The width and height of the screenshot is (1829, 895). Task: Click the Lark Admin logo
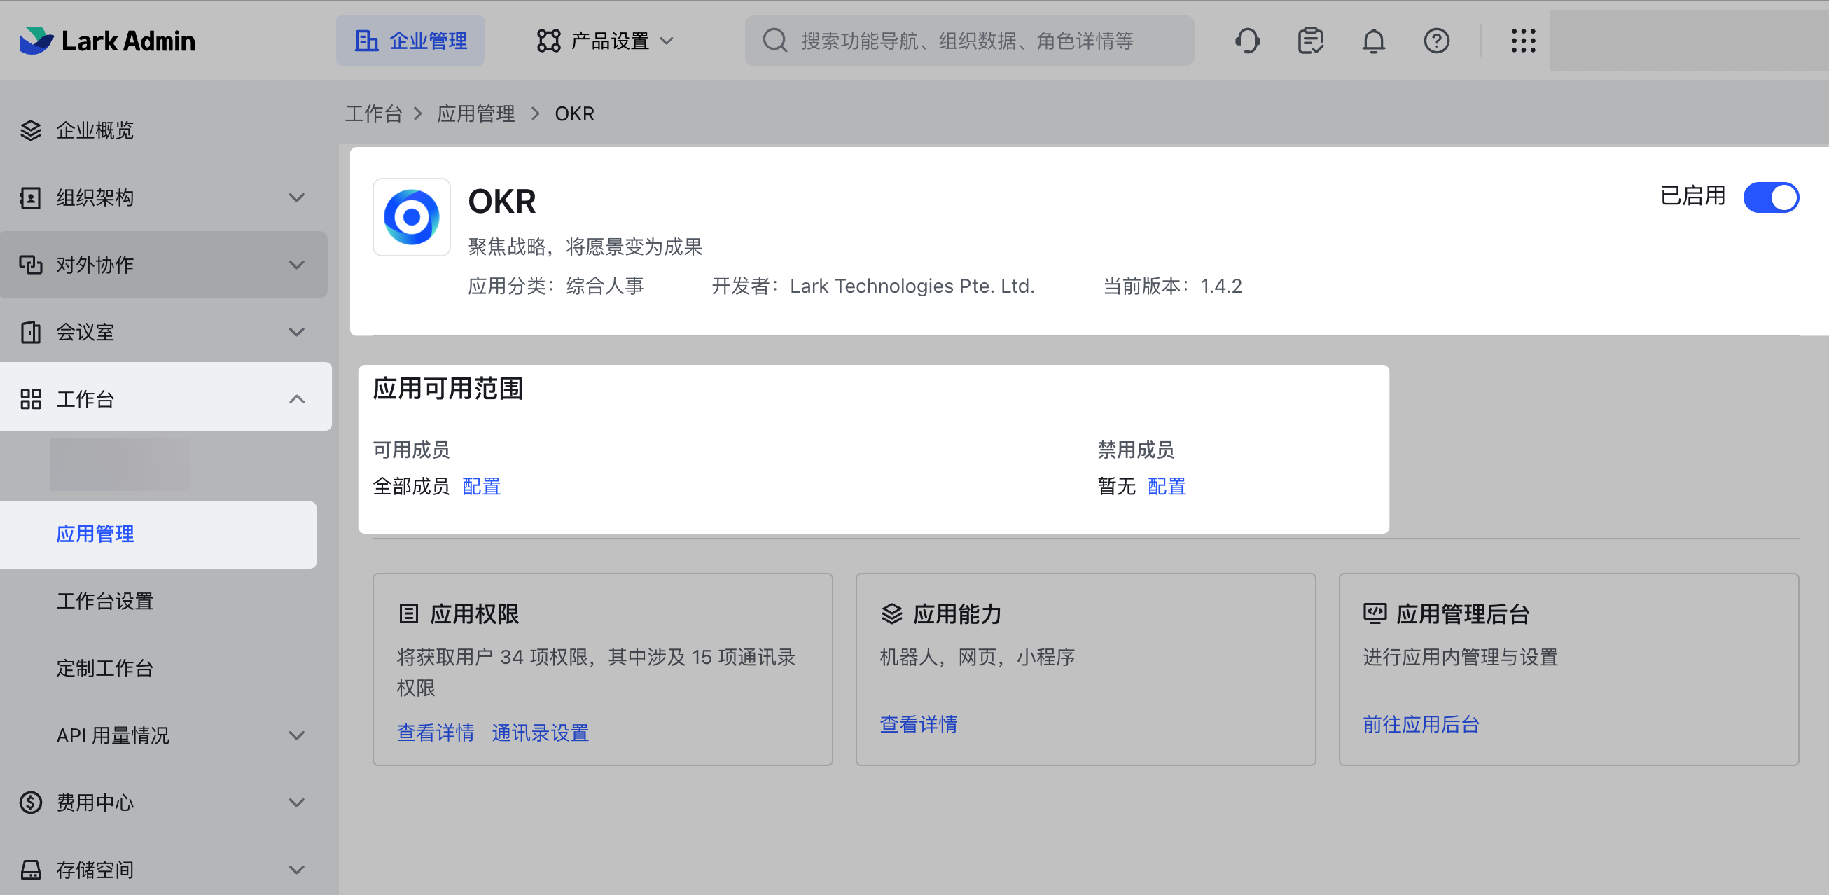pyautogui.click(x=107, y=41)
